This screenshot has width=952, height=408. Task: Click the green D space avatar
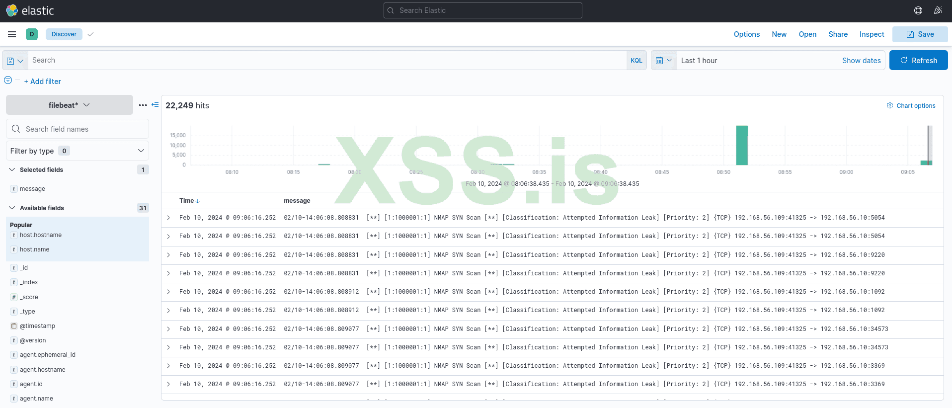tap(32, 34)
